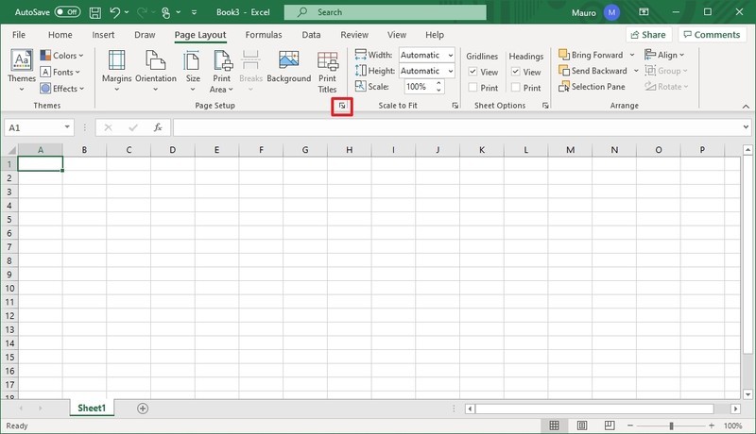Click Mauro's account avatar

[611, 12]
